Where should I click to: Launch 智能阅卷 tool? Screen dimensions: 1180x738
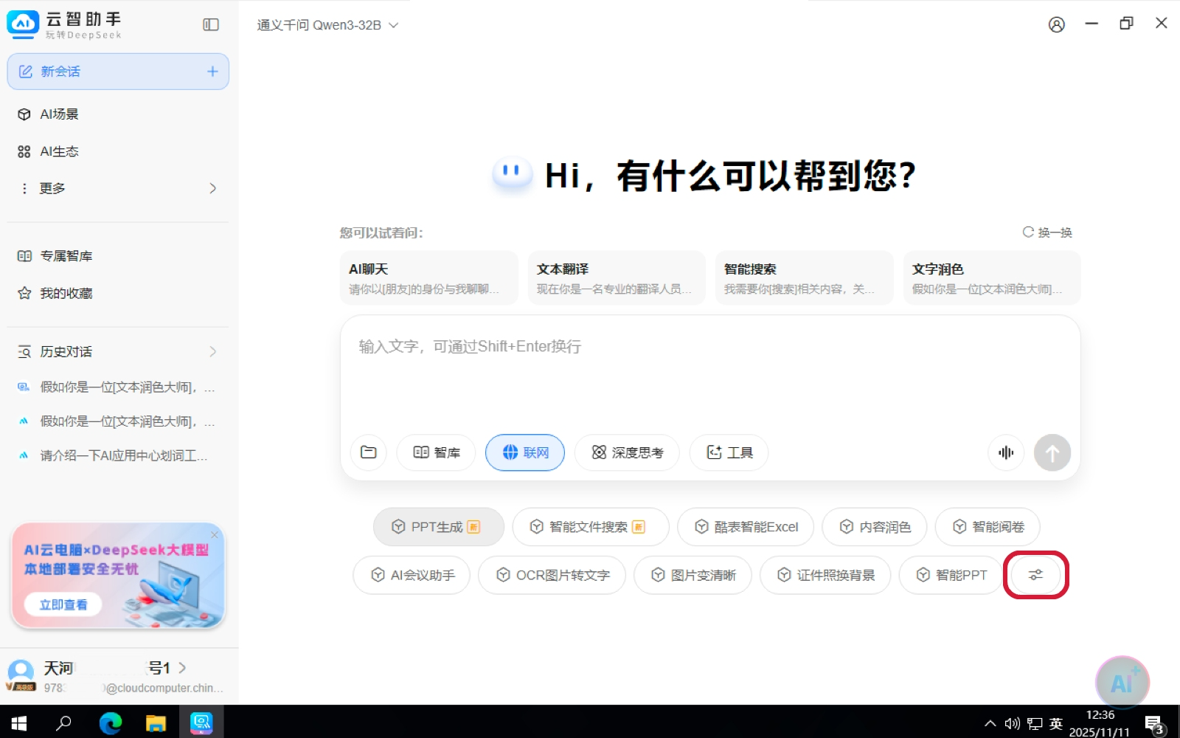pos(988,527)
